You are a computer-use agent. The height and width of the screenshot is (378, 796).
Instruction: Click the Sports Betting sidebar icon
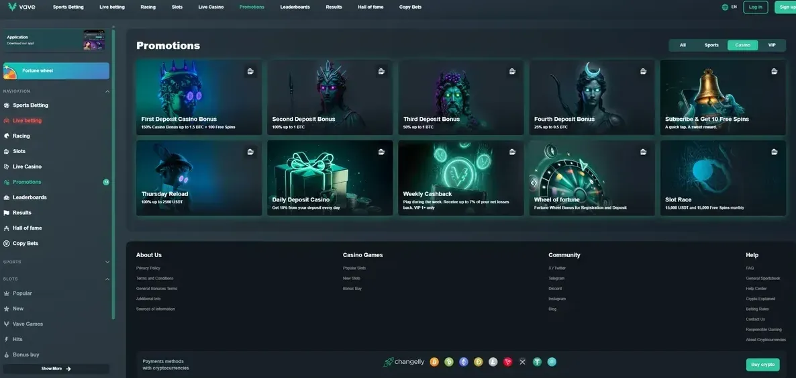point(7,105)
